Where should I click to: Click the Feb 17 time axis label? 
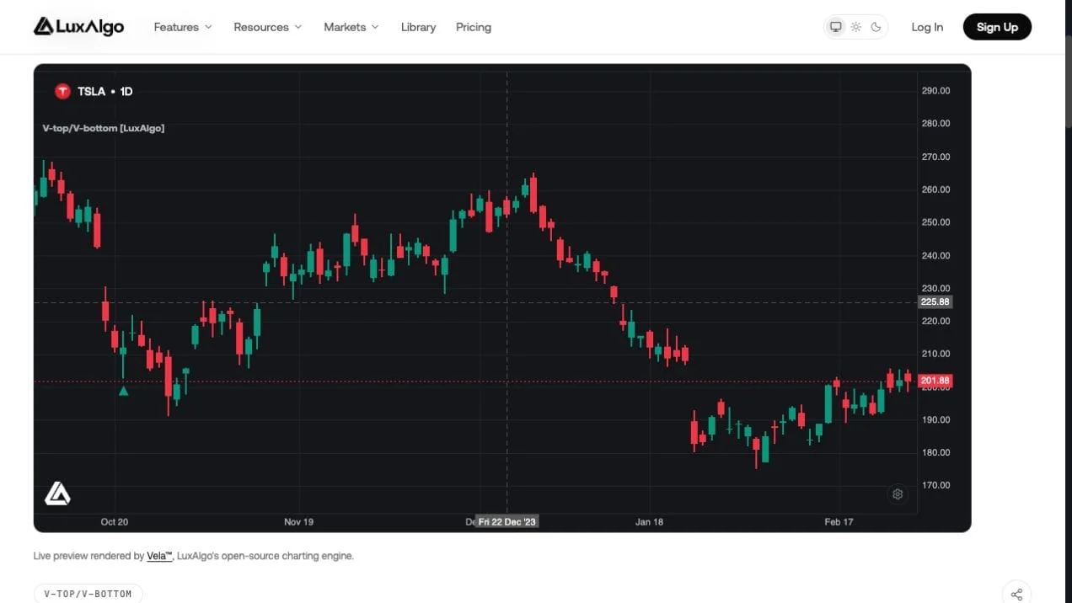pos(839,522)
